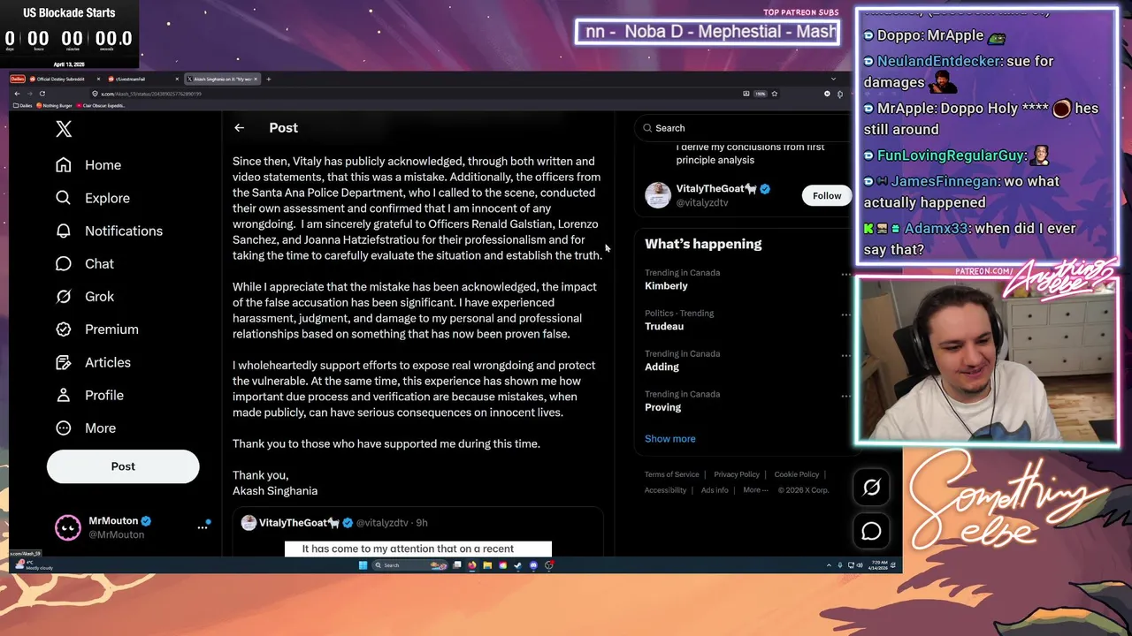Open Chat in the sidebar
Screen dimensions: 1132x636
point(84,263)
